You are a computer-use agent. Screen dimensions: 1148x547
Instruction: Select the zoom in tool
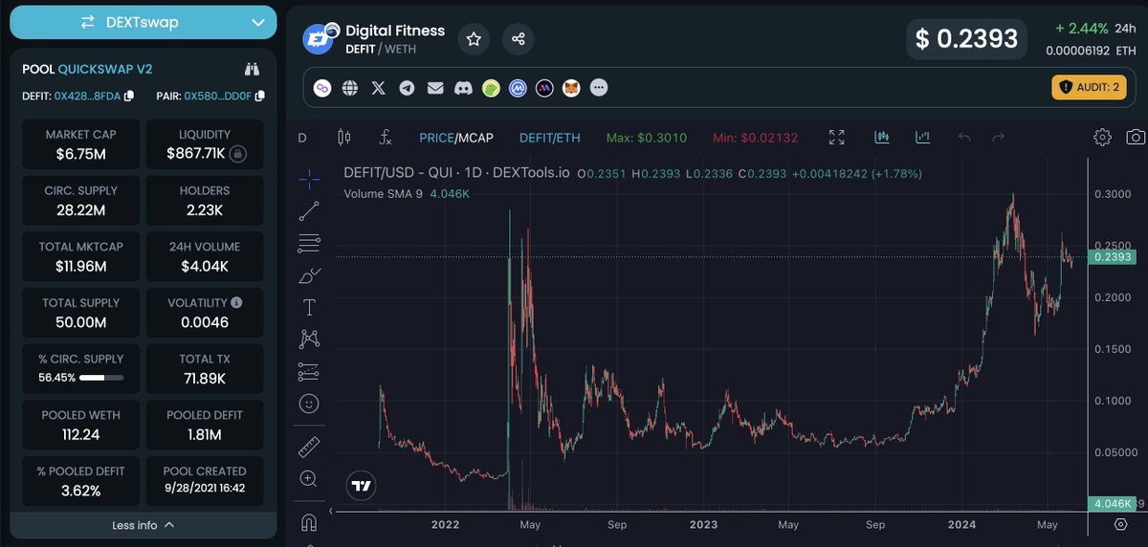pos(309,478)
